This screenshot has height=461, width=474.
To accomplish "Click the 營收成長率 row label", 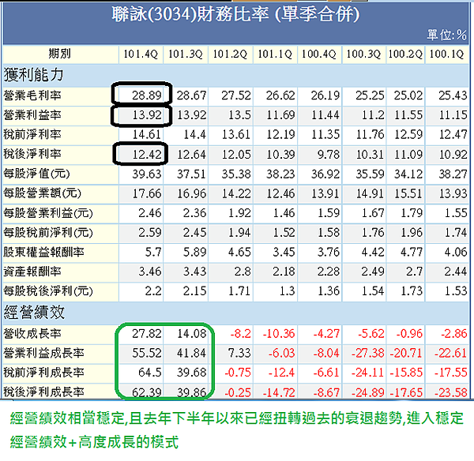I will [x=32, y=334].
